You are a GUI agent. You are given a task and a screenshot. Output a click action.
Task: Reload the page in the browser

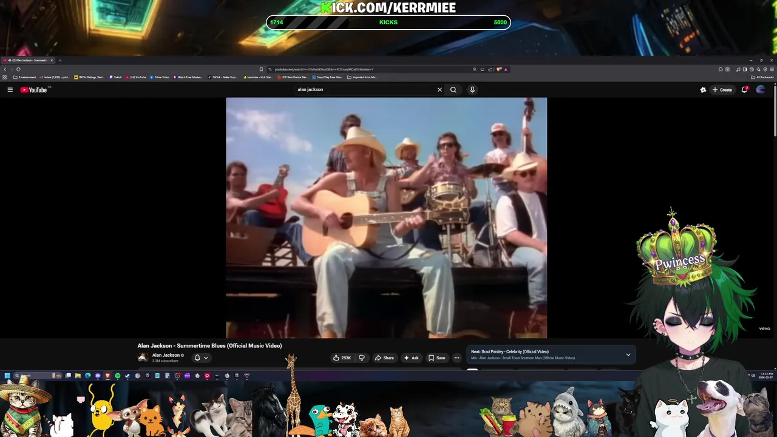[x=18, y=69]
